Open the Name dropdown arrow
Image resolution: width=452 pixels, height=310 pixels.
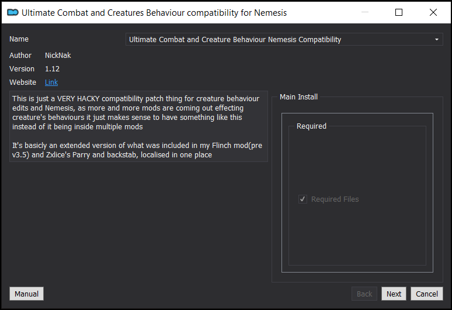437,40
